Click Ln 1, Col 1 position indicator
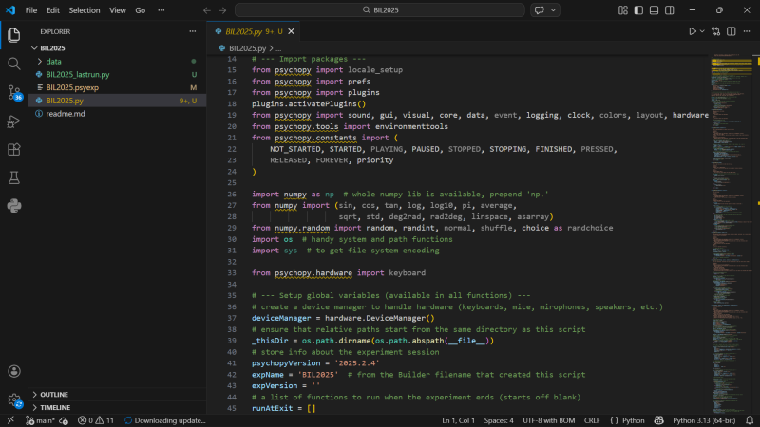Viewport: 760px width, 427px height. pyautogui.click(x=458, y=420)
